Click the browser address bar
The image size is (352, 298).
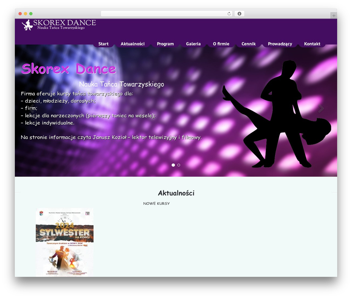click(167, 14)
